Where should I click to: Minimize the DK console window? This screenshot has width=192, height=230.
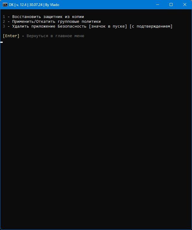click(158, 5)
